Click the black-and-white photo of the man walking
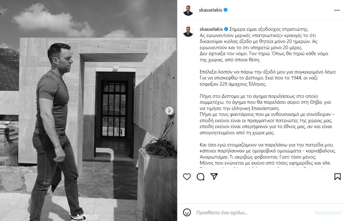 (x=89, y=110)
